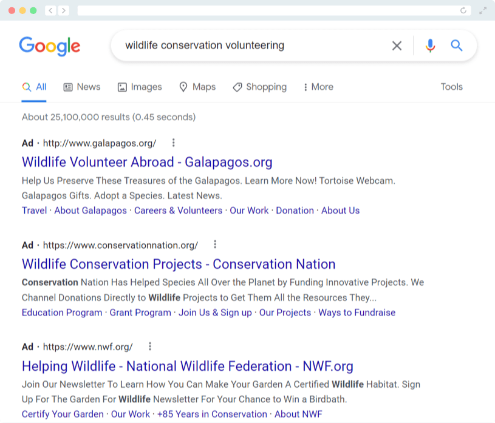Viewport: 495px width, 423px height.
Task: Open the Grant Program sitelink
Action: [139, 313]
